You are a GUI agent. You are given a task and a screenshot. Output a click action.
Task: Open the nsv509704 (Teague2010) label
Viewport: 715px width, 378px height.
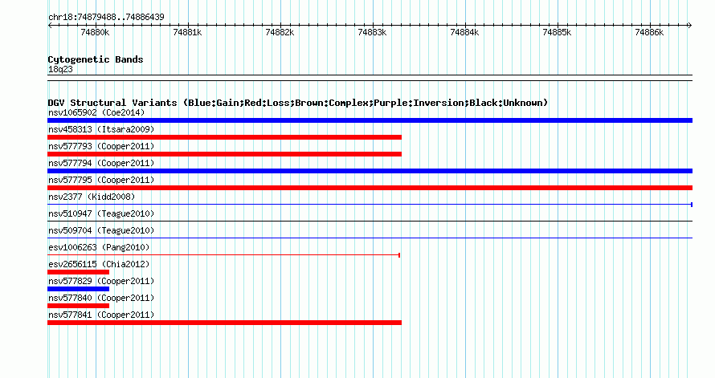pyautogui.click(x=101, y=230)
